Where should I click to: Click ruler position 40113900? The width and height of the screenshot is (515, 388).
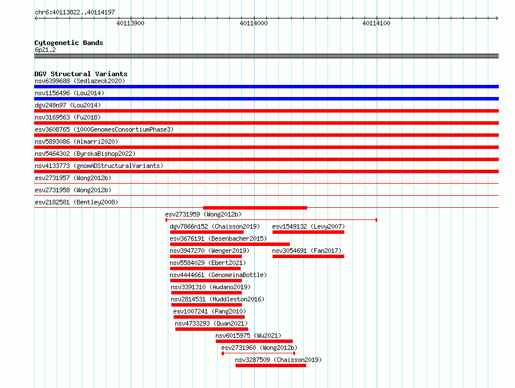[x=131, y=23]
